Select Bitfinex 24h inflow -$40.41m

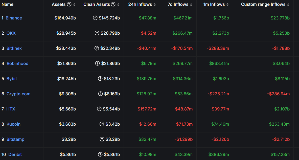coord(147,48)
